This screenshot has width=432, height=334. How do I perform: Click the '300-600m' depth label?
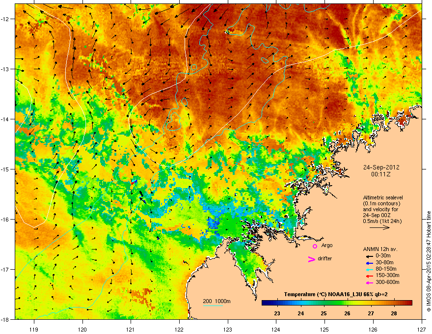click(x=387, y=282)
